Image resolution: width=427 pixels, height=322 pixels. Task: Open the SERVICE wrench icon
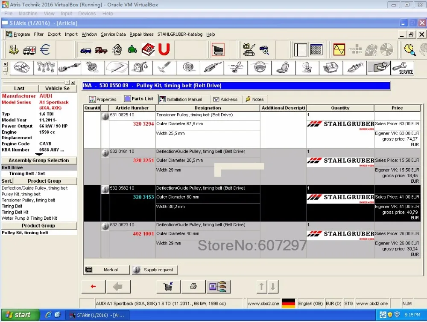pos(403,68)
